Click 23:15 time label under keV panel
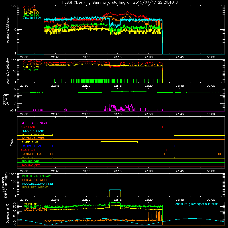228x228 pixels. pyautogui.click(x=117, y=57)
